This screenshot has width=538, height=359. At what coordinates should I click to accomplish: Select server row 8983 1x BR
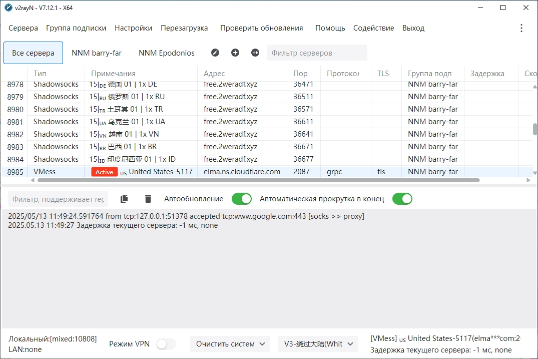(x=268, y=147)
